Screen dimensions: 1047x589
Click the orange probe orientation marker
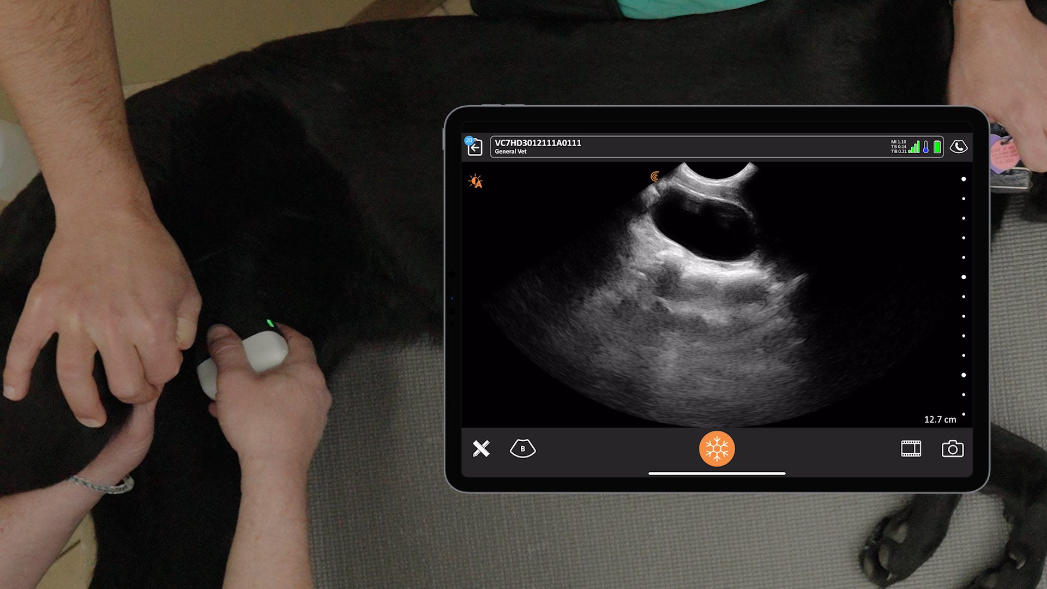point(655,176)
